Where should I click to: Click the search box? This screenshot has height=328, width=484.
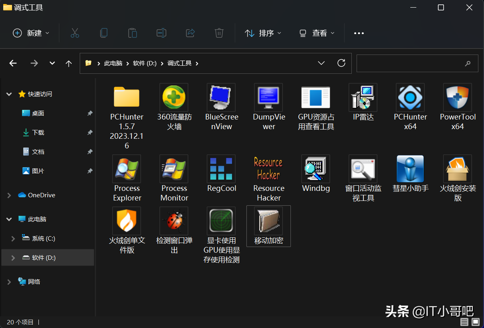click(x=417, y=63)
